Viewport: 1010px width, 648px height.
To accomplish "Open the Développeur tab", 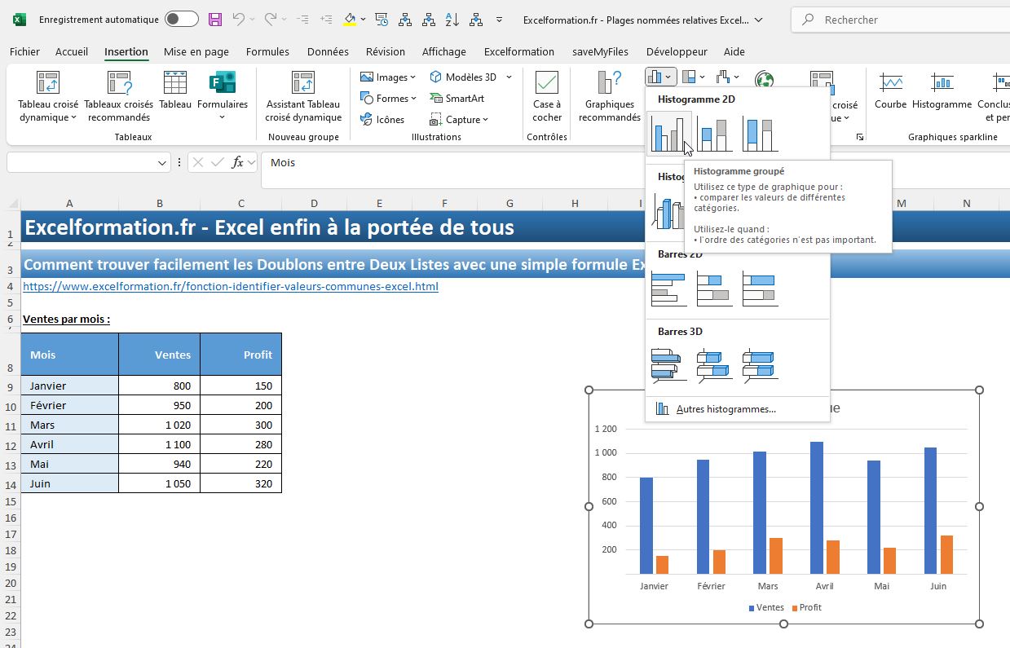I will [x=677, y=51].
